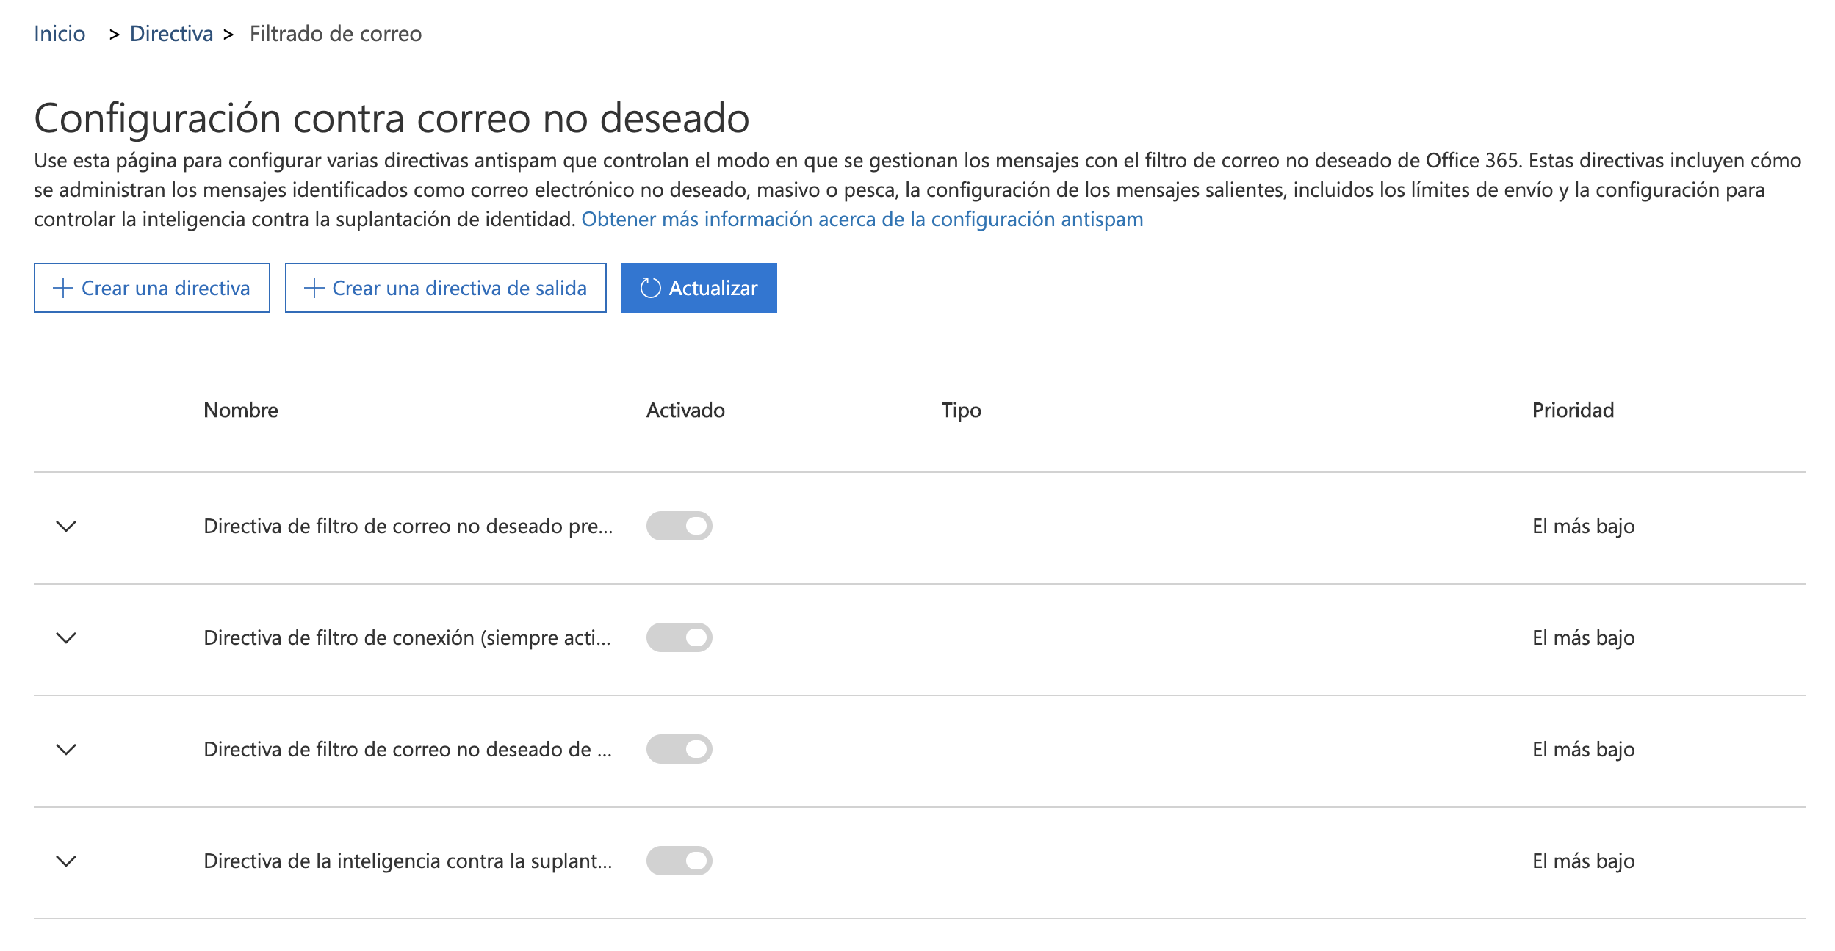Screen dimensions: 1835x951
Task: Expand Directiva de filtro de conexión row
Action: [66, 638]
